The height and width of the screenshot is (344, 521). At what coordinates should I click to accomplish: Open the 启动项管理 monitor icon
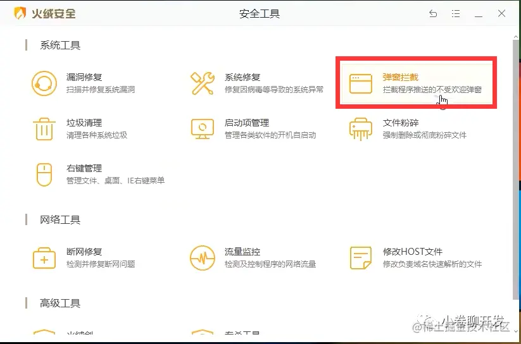203,129
